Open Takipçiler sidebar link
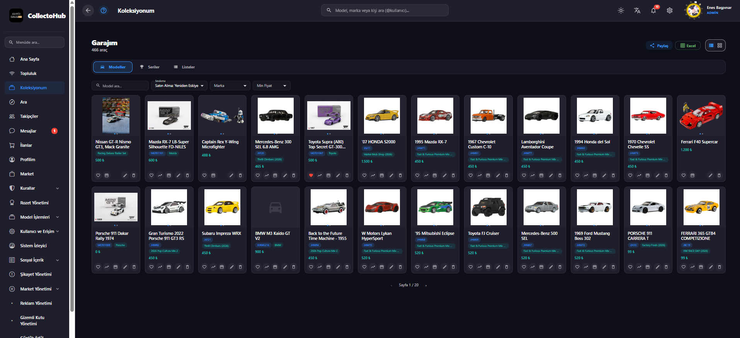This screenshot has width=740, height=338. (34, 116)
